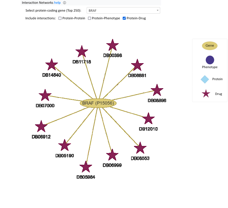Click the DB08896 drug star

pyautogui.click(x=157, y=90)
